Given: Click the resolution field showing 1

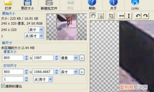Looking at the screenshot, I should [13, 79].
